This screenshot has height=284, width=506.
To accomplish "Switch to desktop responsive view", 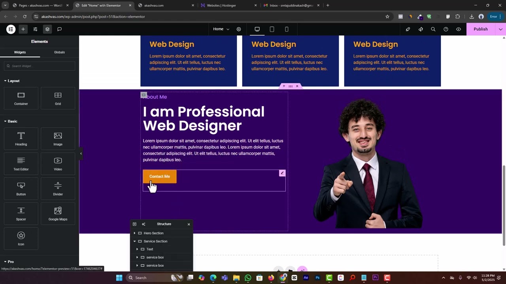I will (x=257, y=29).
